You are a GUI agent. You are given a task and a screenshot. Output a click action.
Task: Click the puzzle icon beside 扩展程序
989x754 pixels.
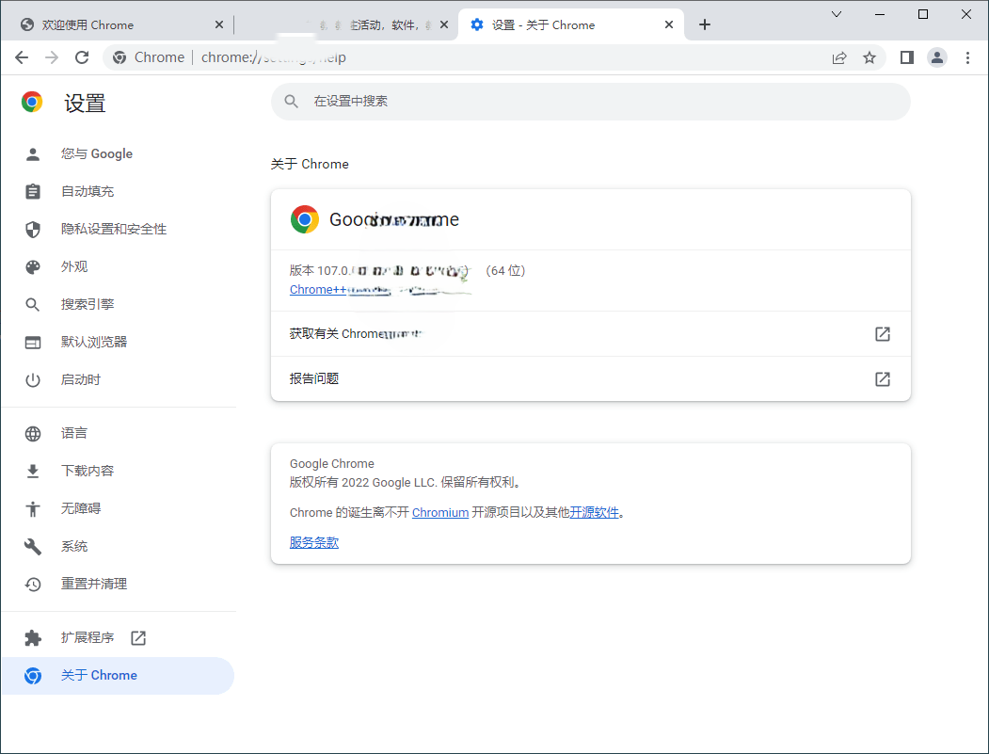tap(33, 638)
